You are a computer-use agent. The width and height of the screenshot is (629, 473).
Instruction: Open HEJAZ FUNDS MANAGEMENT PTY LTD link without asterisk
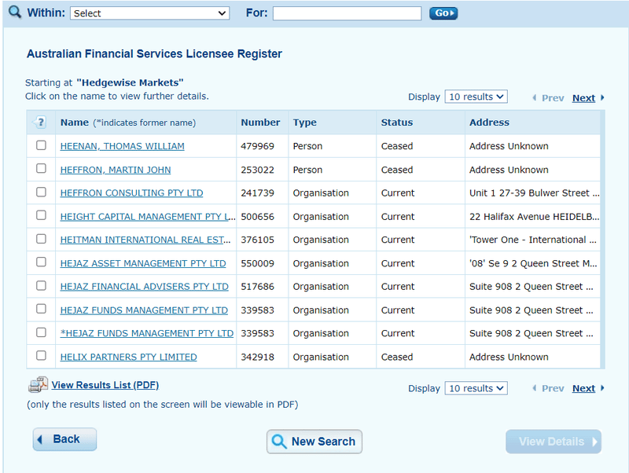(144, 310)
